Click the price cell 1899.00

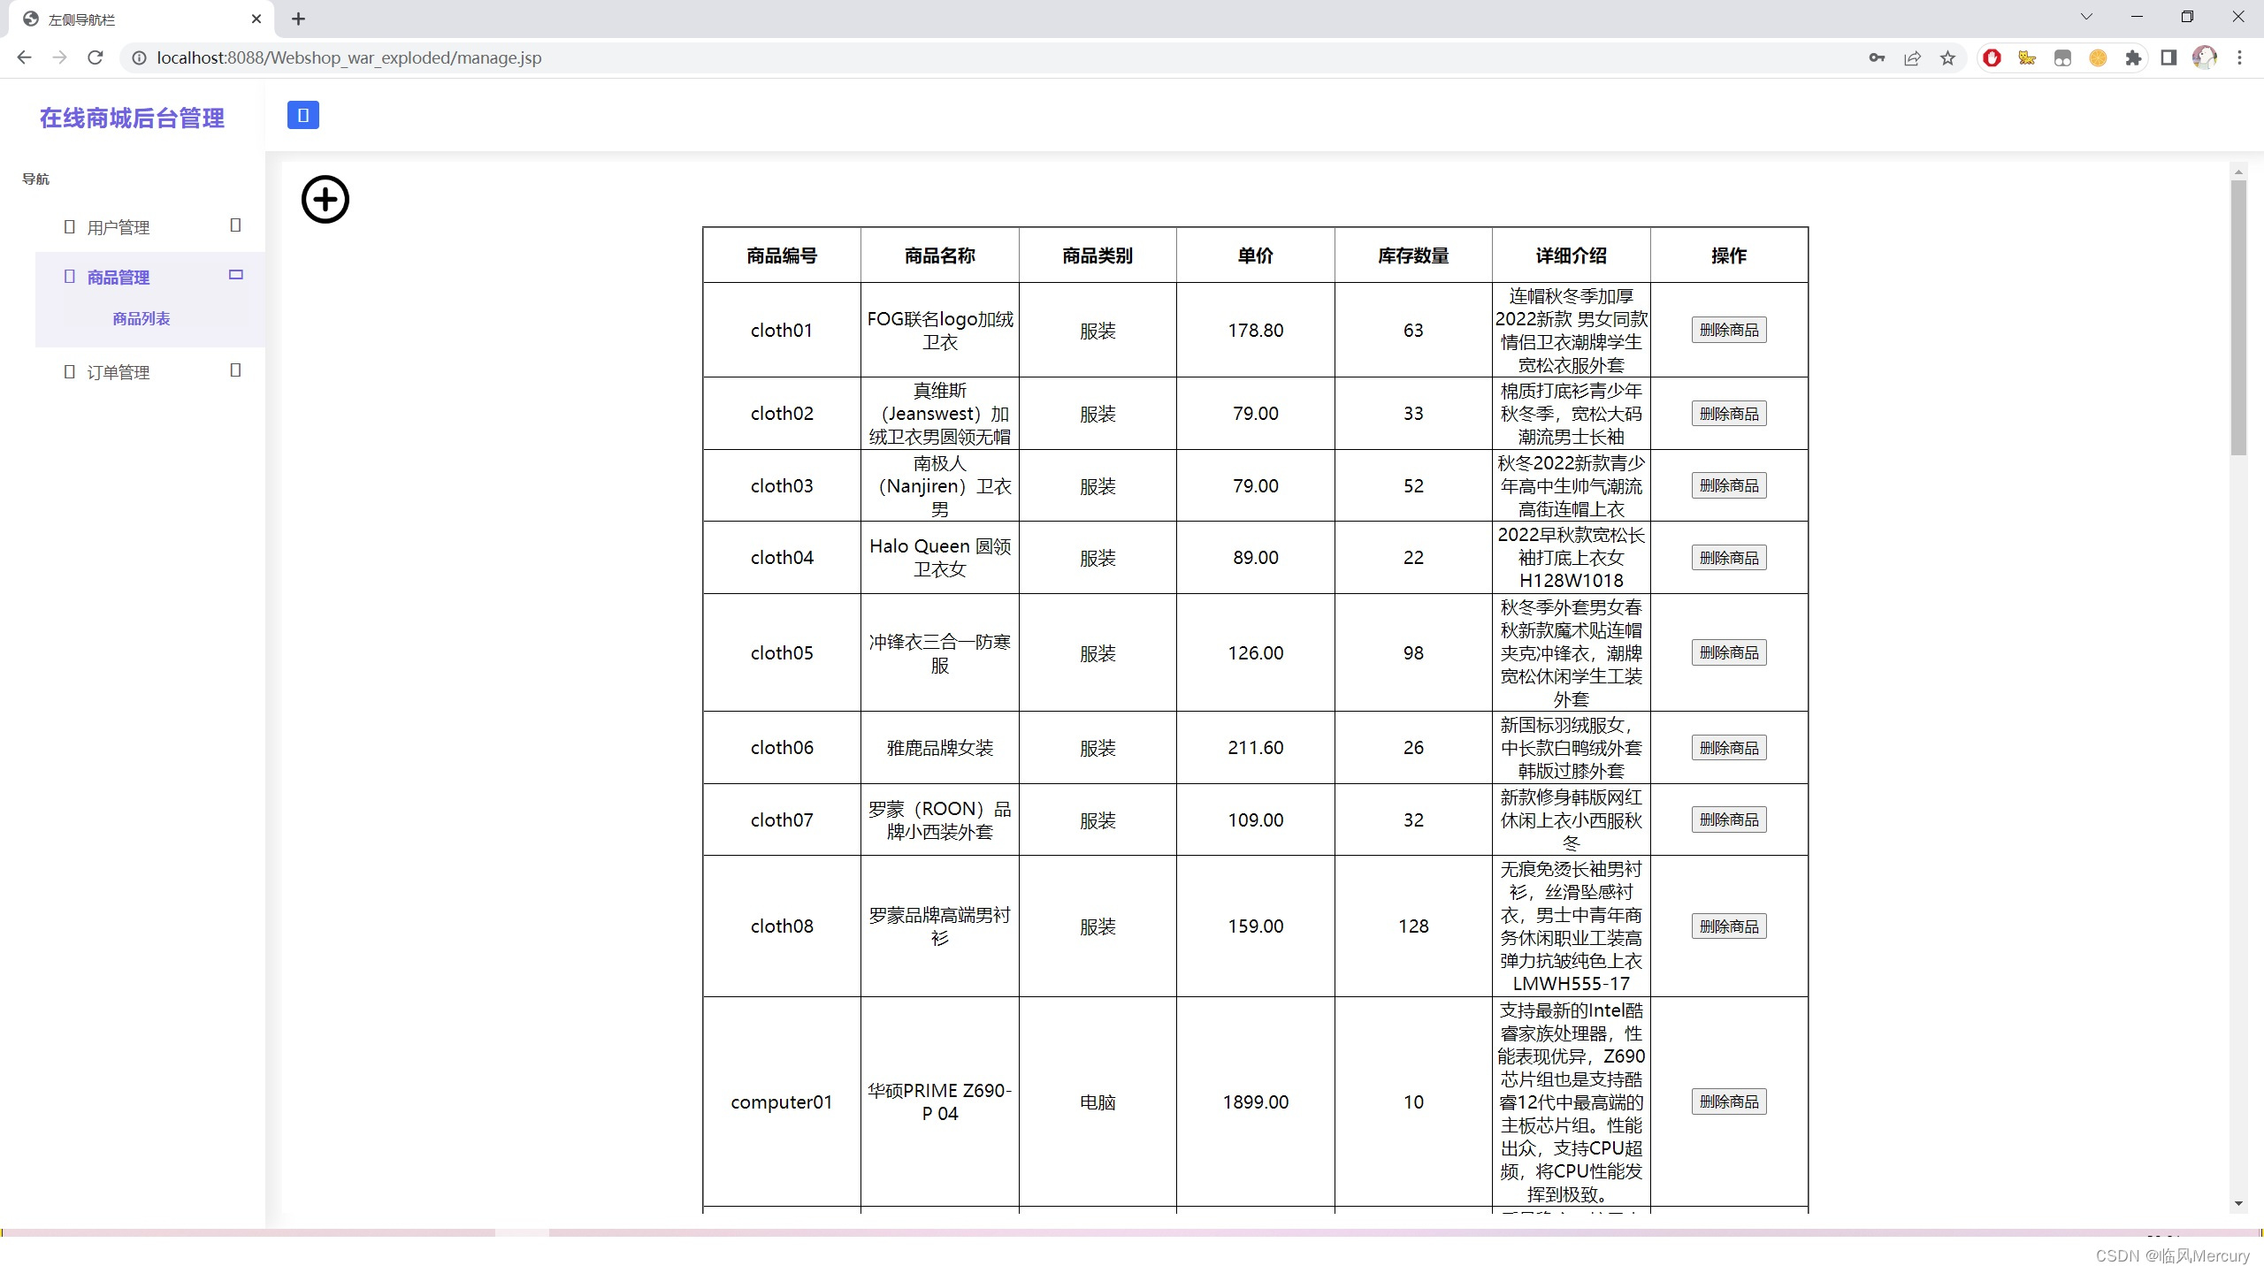coord(1256,1102)
